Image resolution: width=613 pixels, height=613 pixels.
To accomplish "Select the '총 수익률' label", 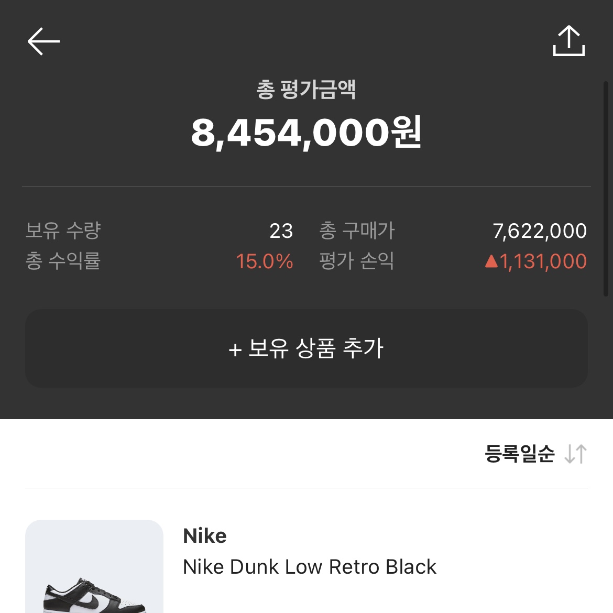I will pyautogui.click(x=63, y=261).
